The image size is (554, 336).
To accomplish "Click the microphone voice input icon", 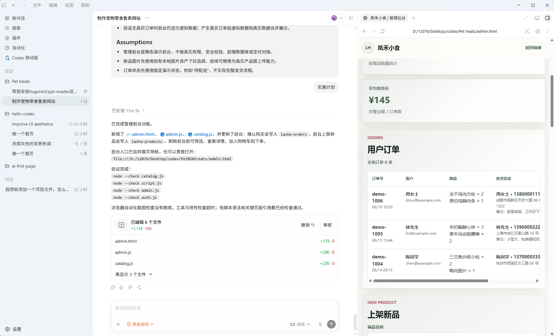I will pos(320,324).
